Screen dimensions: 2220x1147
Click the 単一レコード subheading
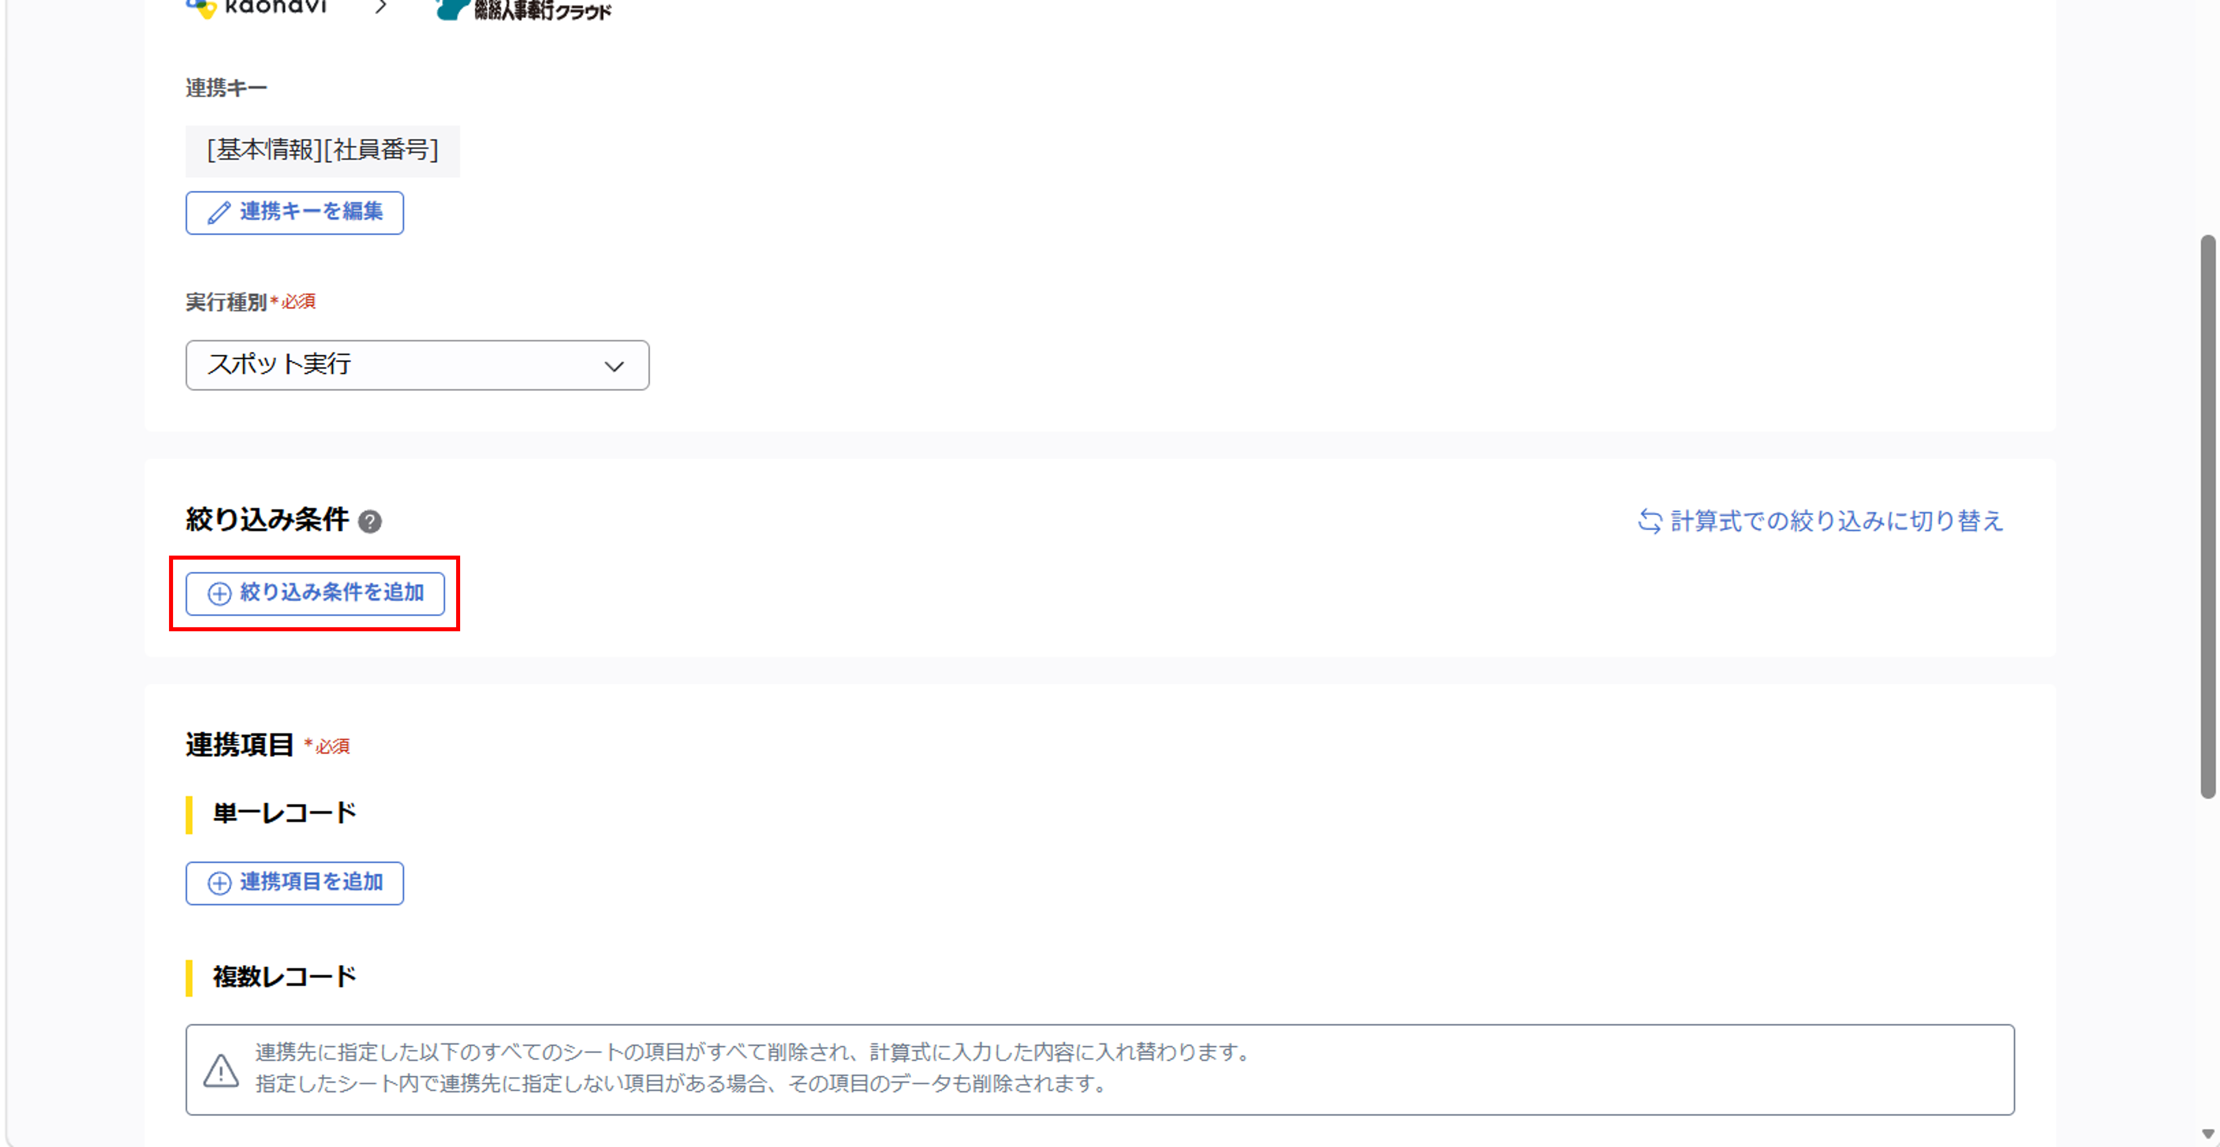coord(285,813)
